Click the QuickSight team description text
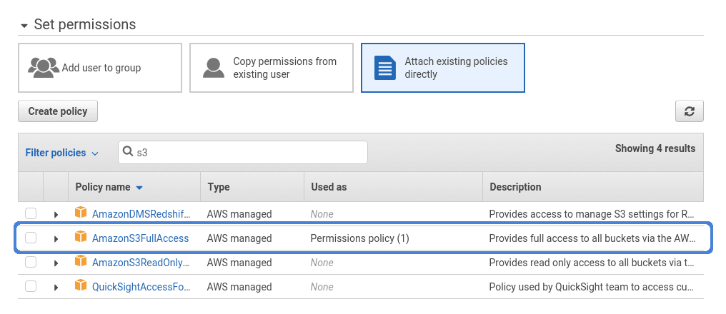 coord(592,287)
